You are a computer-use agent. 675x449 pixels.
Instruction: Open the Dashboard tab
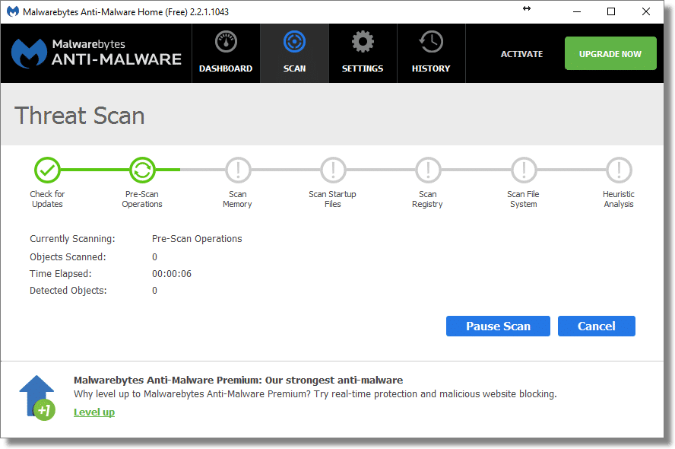pos(226,53)
